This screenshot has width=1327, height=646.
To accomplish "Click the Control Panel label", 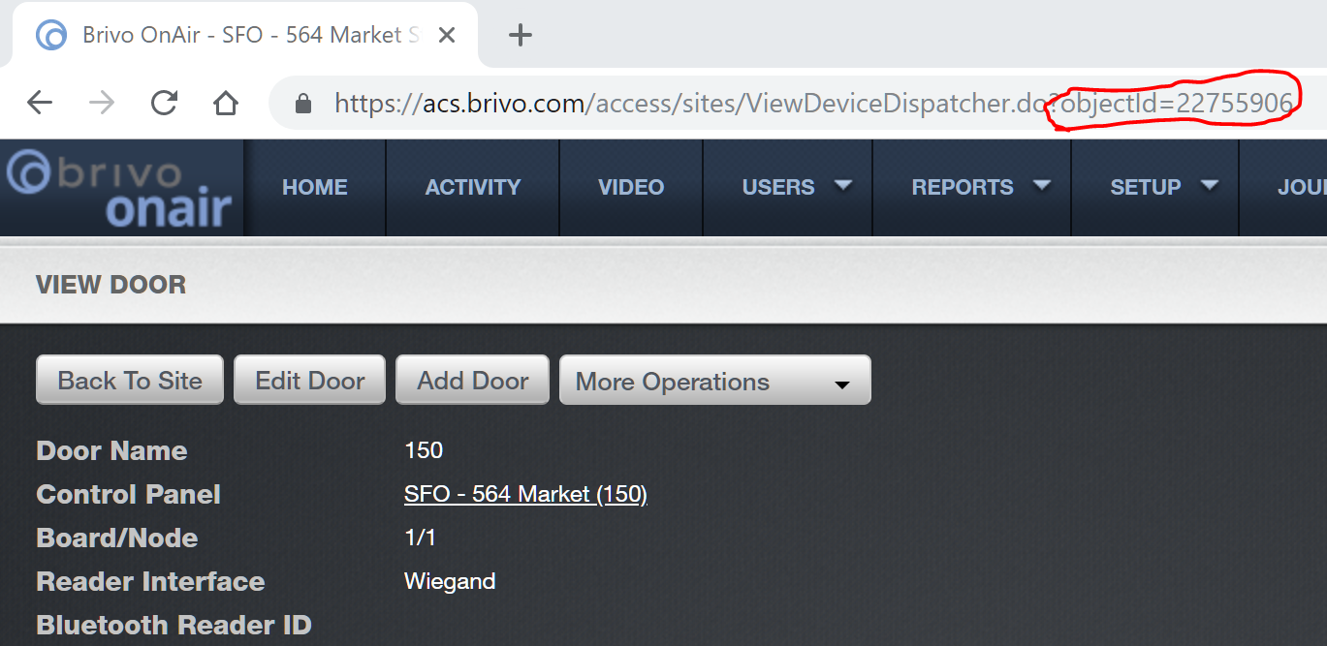I will 128,494.
